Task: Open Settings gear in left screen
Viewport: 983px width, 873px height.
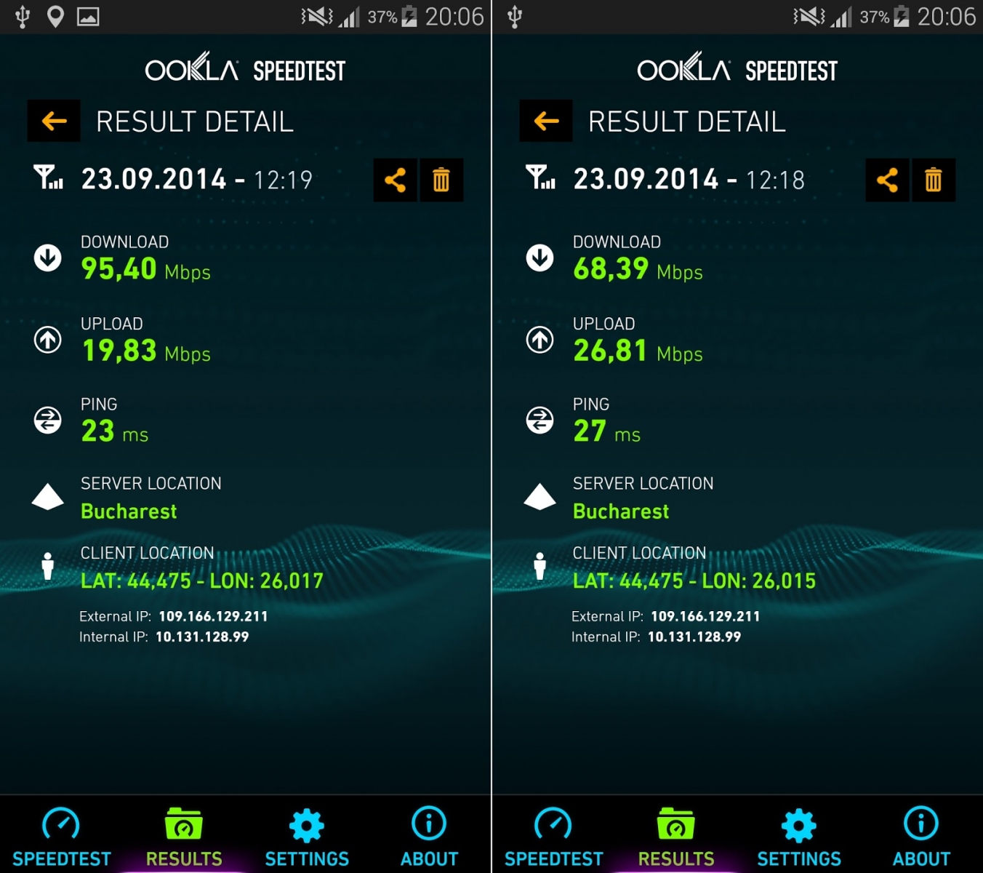Action: 307,837
